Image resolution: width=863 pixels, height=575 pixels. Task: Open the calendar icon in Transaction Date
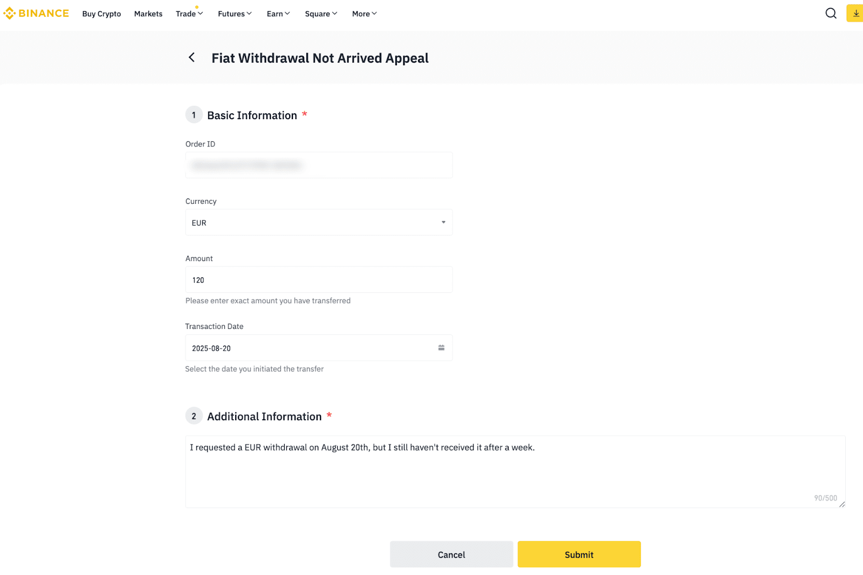[x=441, y=348]
